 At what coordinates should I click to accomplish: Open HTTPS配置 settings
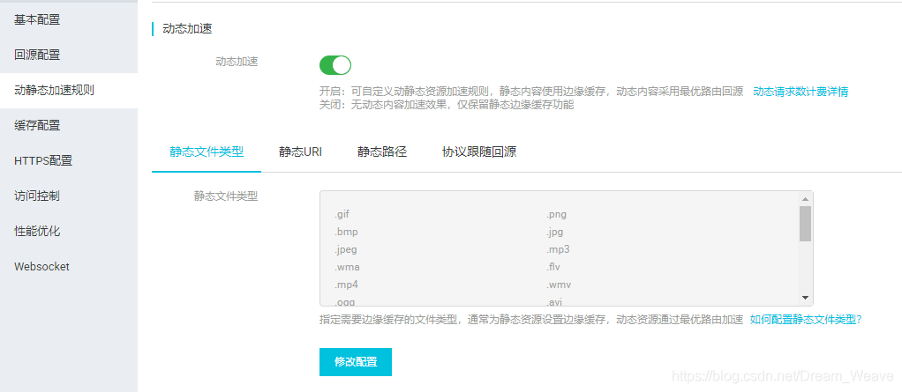[43, 160]
